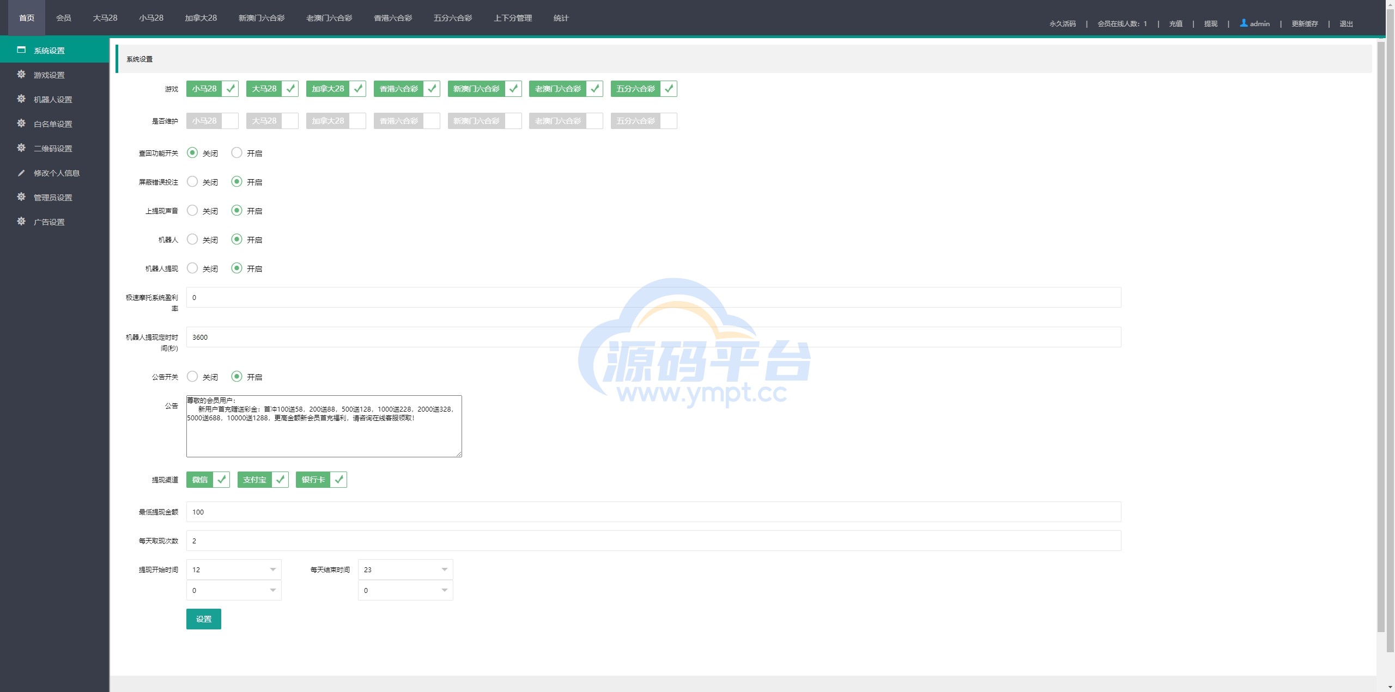This screenshot has height=692, width=1395.
Task: Open the 小马28 top navigation tab
Action: pyautogui.click(x=151, y=18)
